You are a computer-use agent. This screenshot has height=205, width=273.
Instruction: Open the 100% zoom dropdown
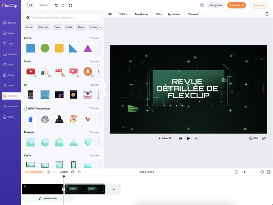click(x=123, y=14)
